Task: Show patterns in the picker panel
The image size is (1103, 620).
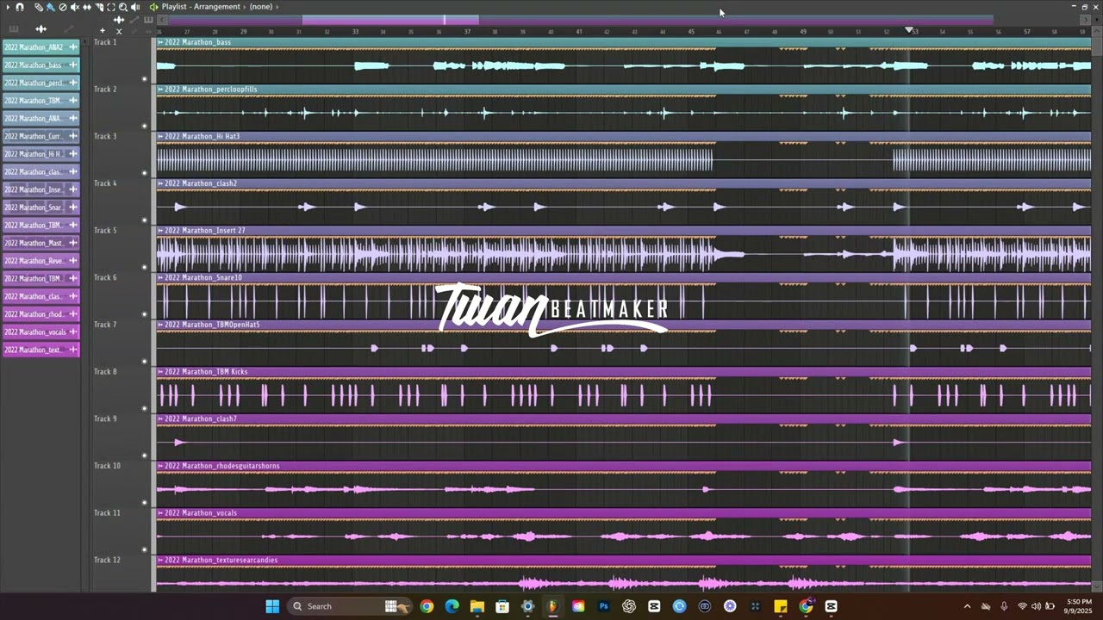Action: 14,29
